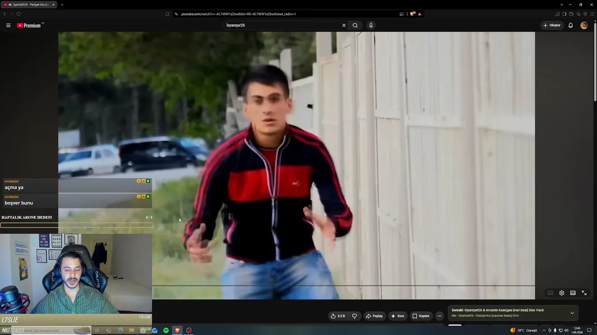
Task: Open the Oluştur create button
Action: pyautogui.click(x=552, y=26)
